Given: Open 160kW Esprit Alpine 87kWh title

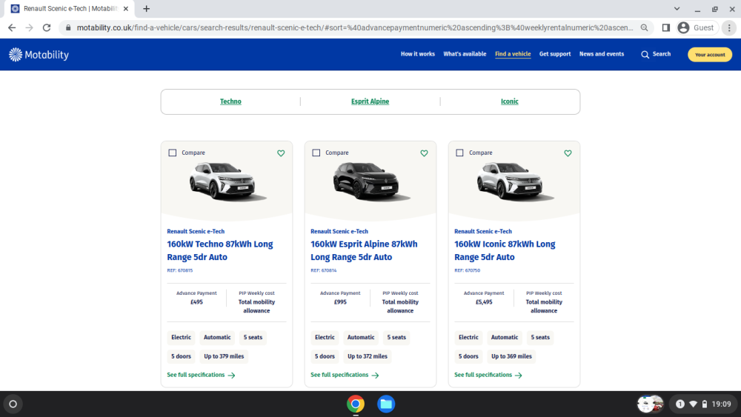Looking at the screenshot, I should tap(364, 250).
